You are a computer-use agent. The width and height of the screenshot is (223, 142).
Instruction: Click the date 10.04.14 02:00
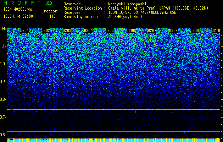18,16
